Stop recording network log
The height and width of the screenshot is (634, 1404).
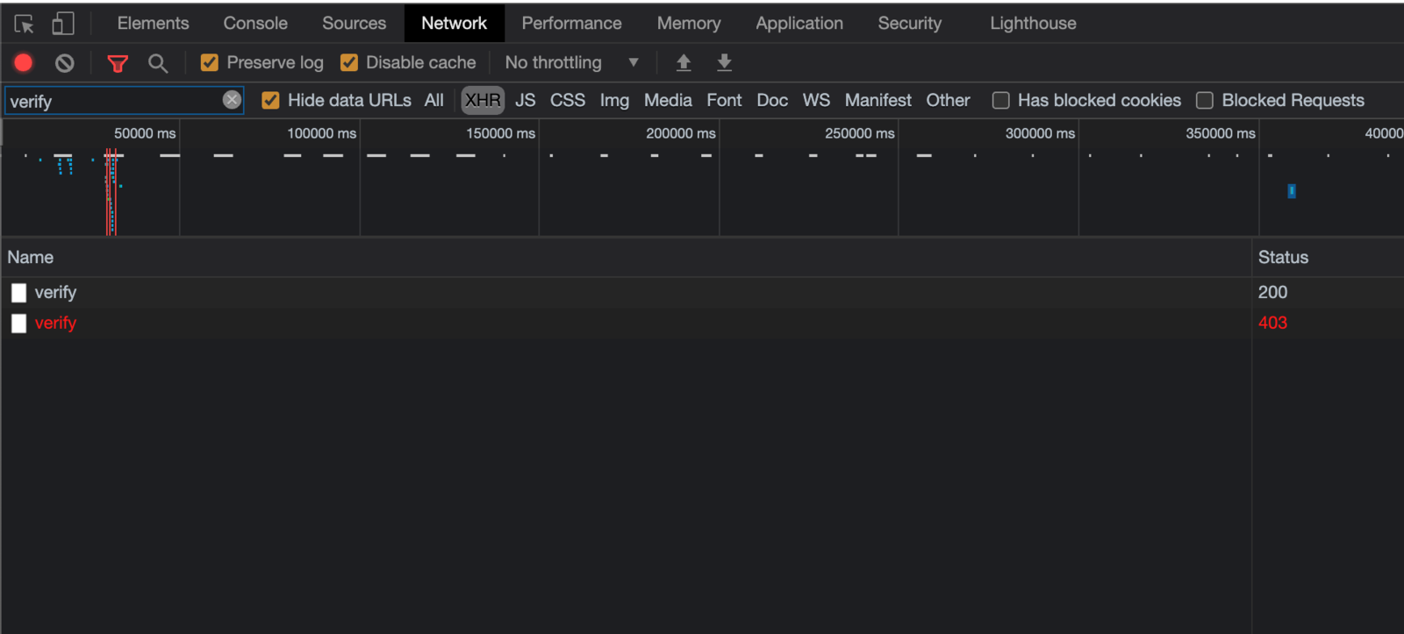pyautogui.click(x=24, y=62)
